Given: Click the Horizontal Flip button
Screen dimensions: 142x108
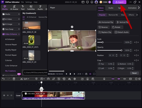Looking at the screenshot, I should point(106,22).
